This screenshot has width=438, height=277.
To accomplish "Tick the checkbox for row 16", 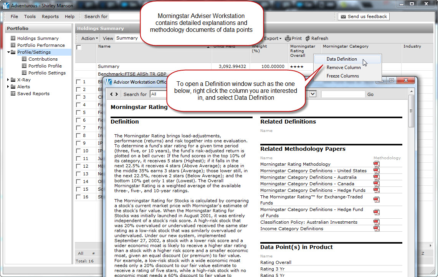I will point(78,197).
